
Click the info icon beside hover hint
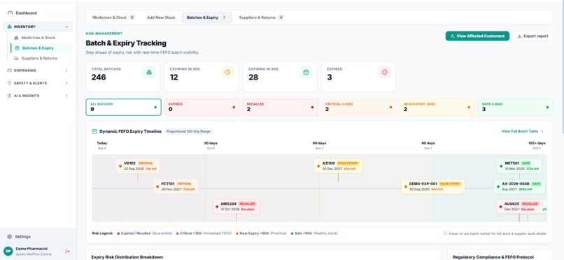coord(445,233)
